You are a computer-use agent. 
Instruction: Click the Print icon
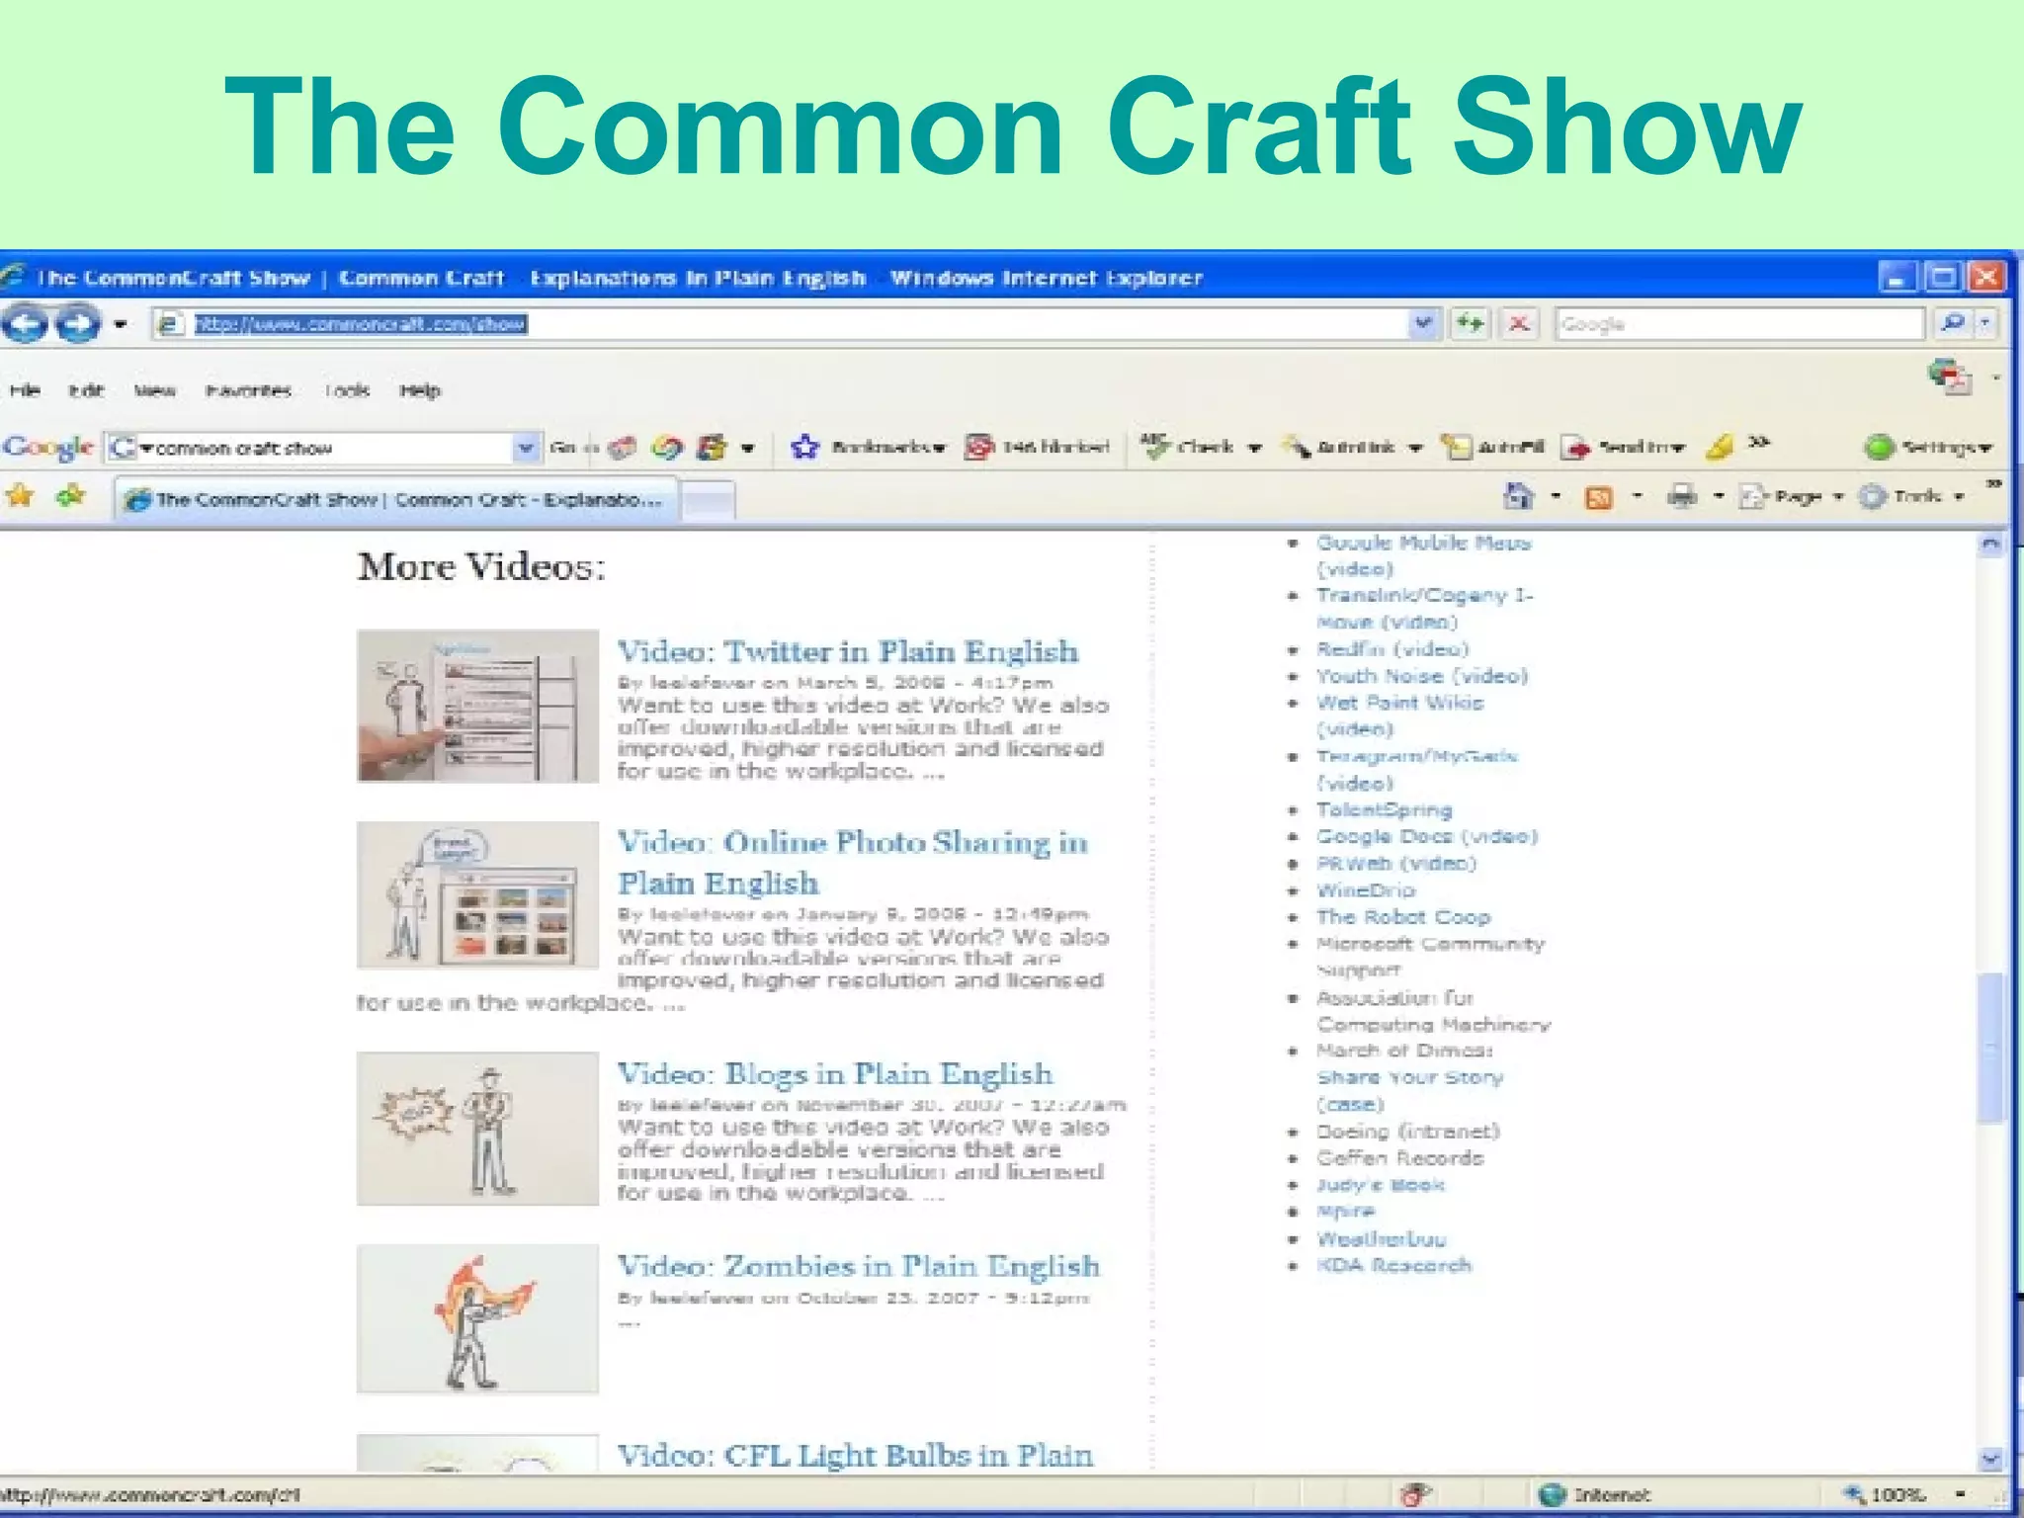tap(1681, 496)
